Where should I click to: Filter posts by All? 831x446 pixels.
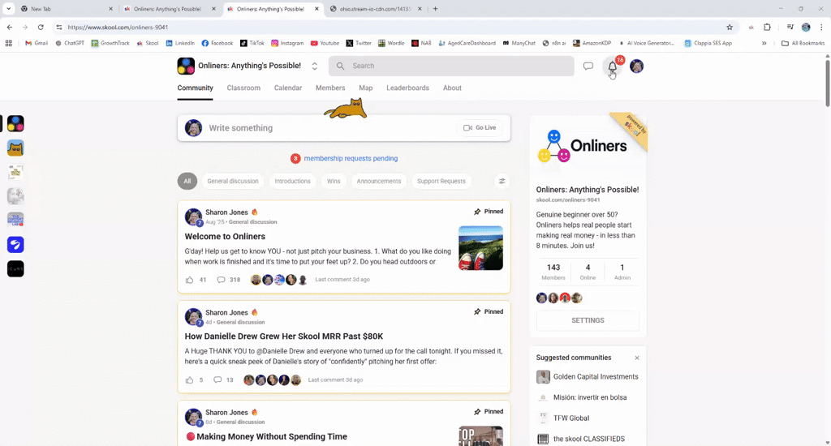tap(187, 181)
